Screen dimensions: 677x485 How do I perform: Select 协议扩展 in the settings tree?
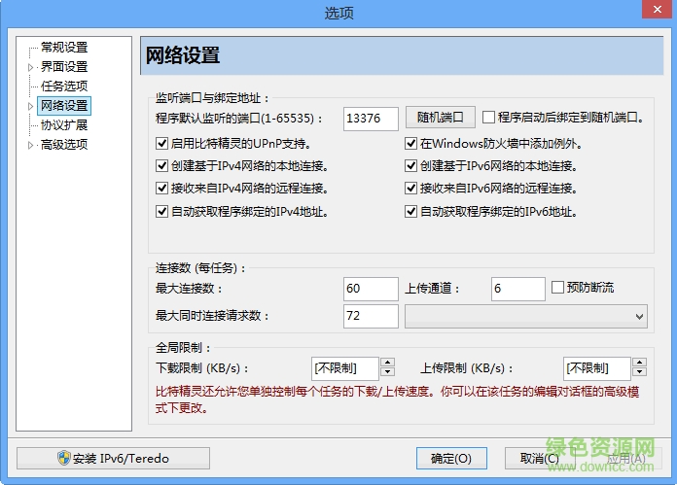[64, 125]
